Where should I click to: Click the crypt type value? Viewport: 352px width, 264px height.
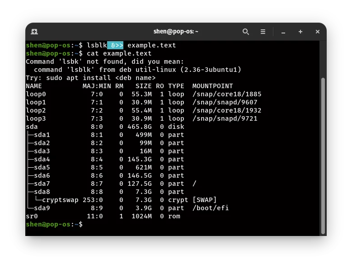click(178, 200)
